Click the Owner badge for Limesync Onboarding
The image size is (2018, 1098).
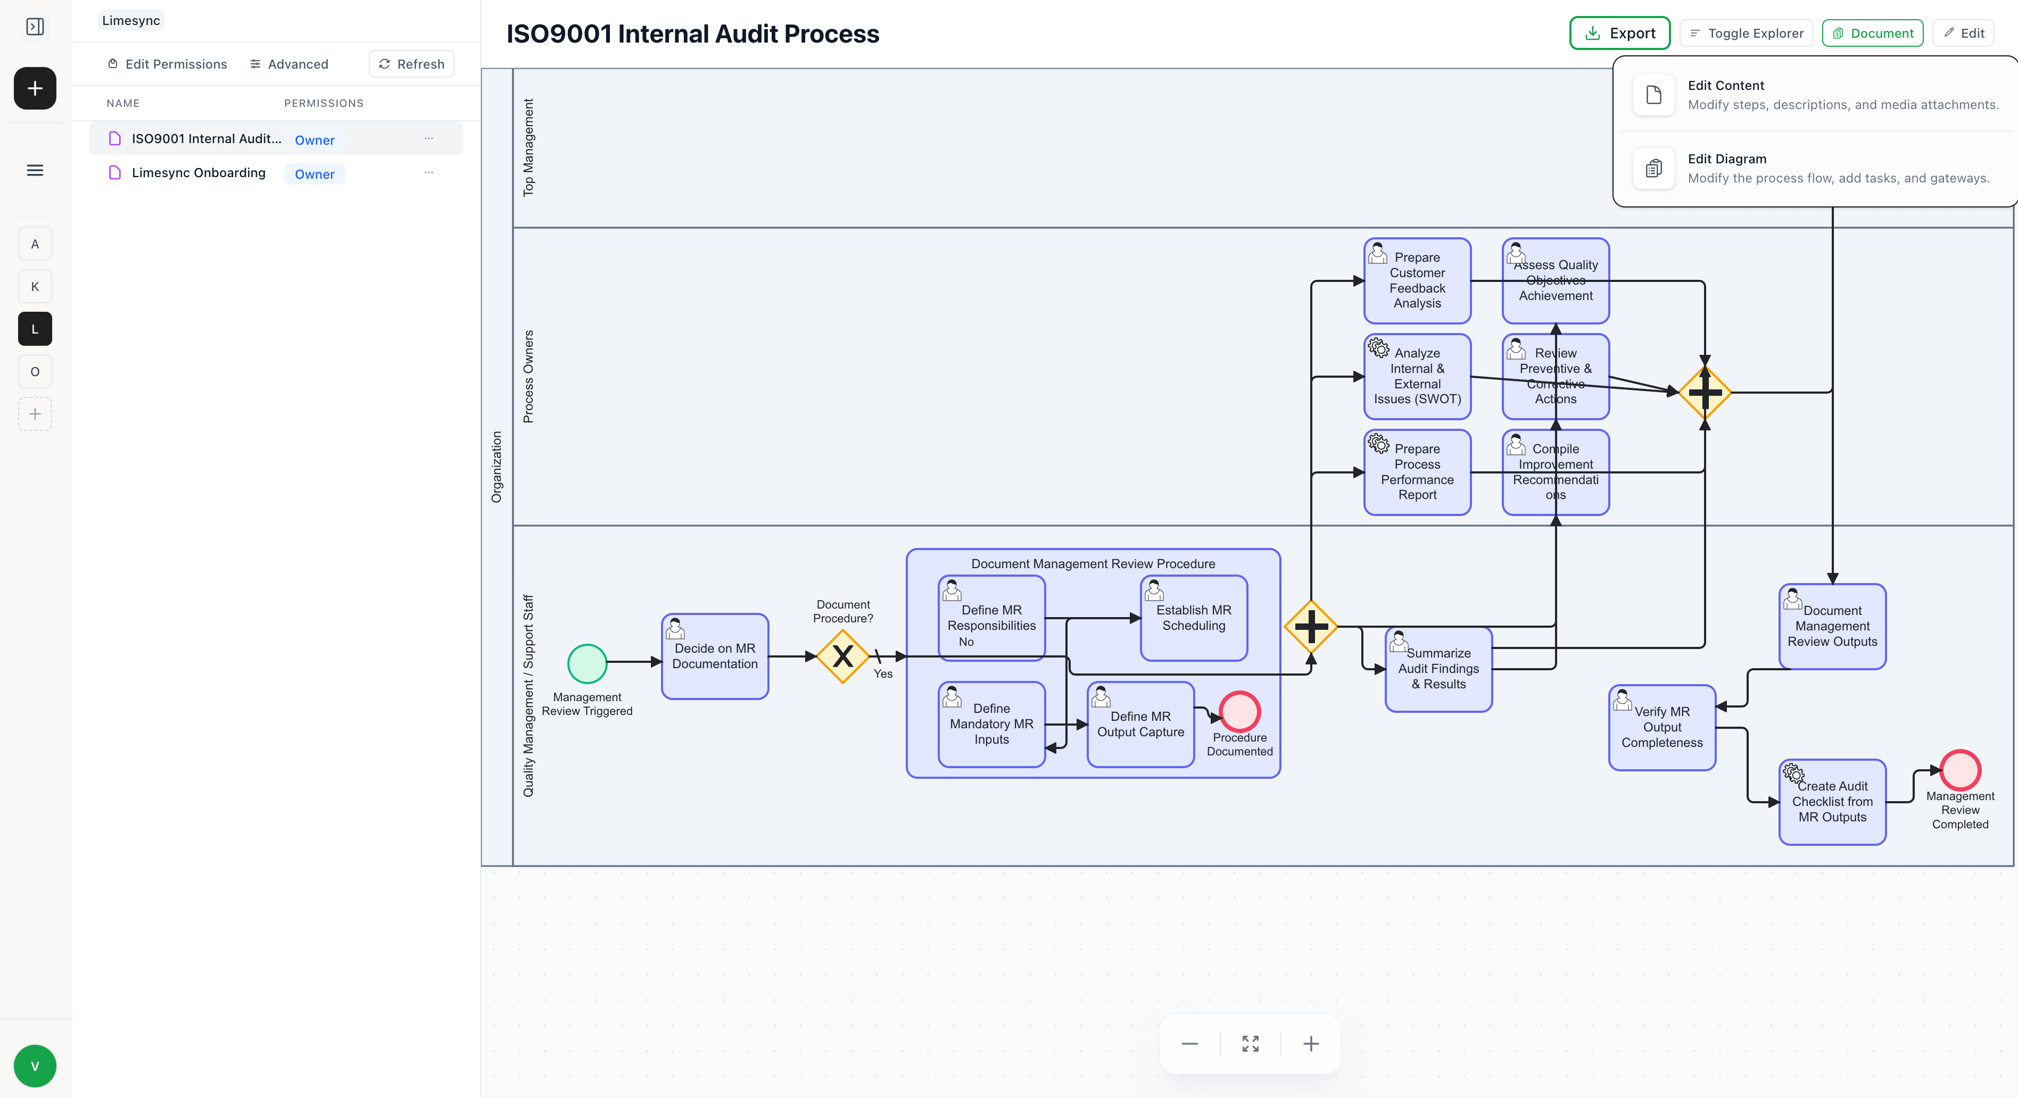tap(314, 174)
